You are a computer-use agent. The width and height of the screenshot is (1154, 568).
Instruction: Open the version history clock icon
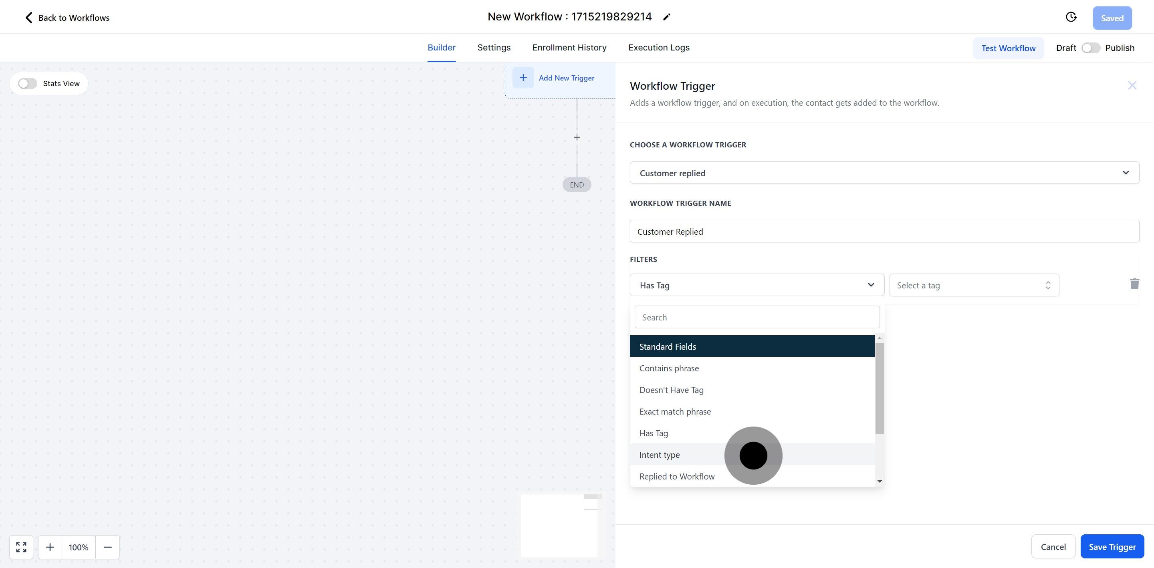(x=1071, y=17)
